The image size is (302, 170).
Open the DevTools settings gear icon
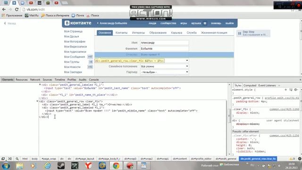coord(300,159)
